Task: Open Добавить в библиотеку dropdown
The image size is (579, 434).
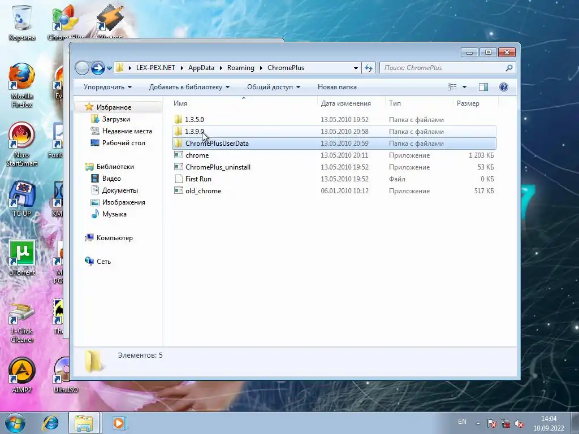Action: tap(189, 87)
